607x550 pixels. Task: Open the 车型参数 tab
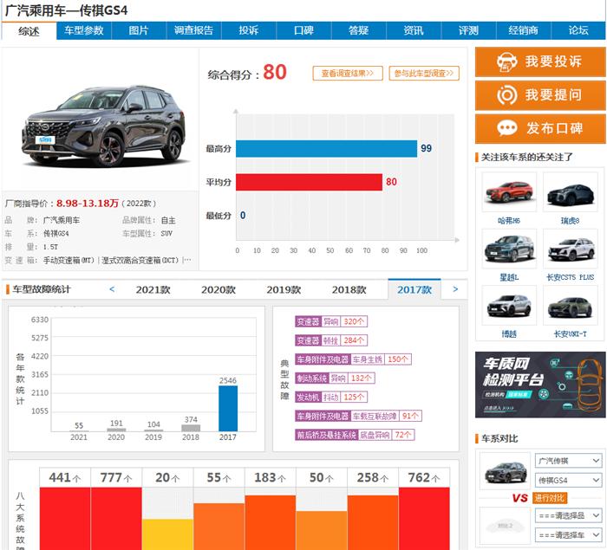(x=84, y=30)
